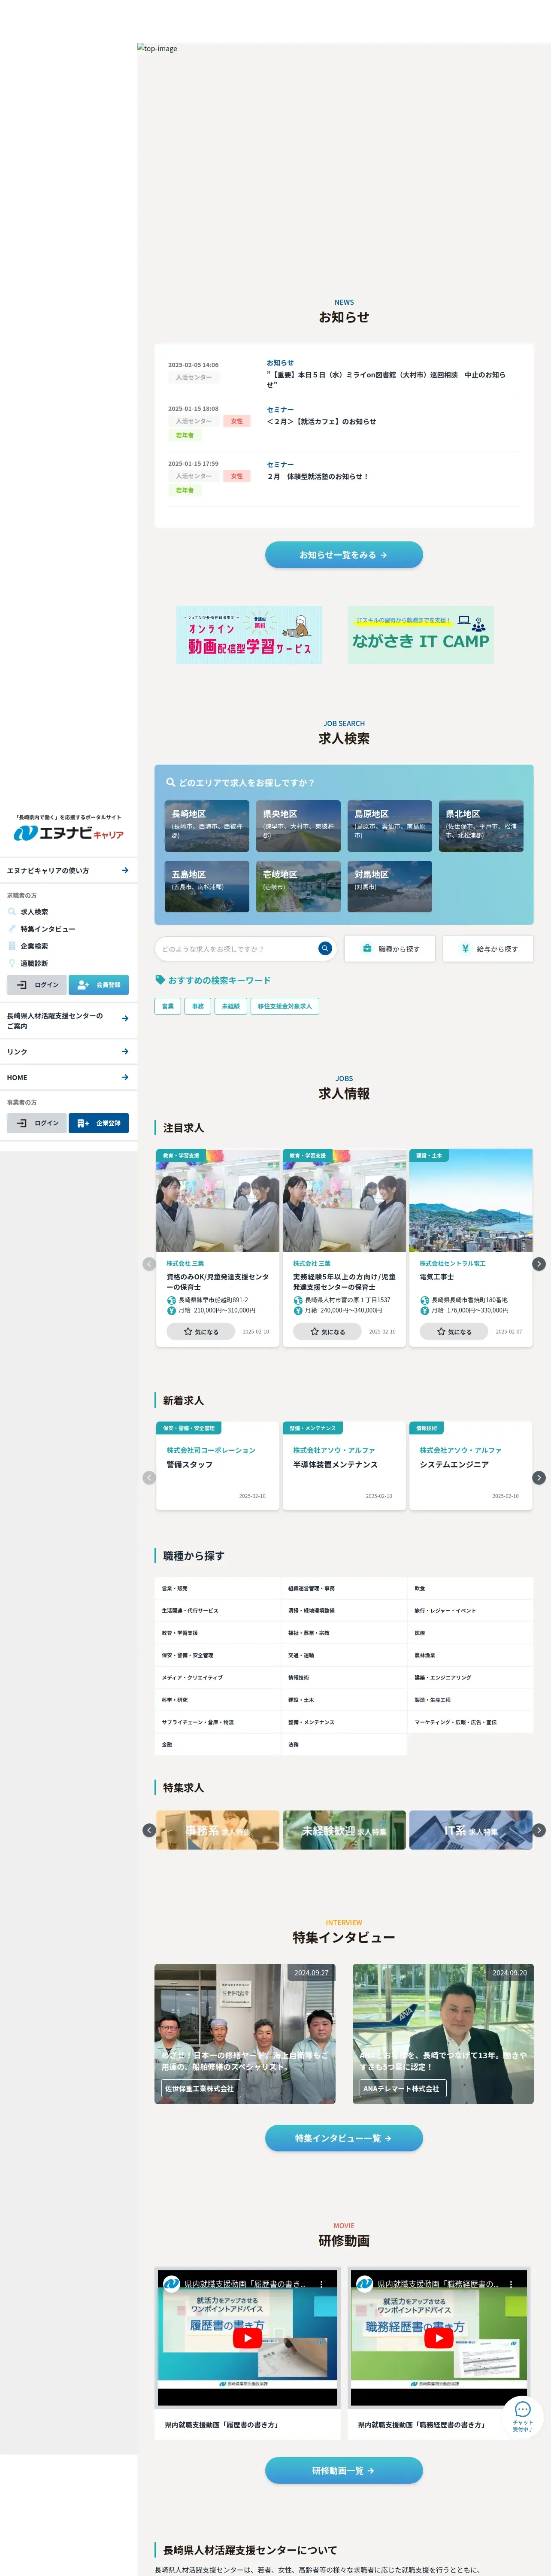Open the ANAテレマート株式会社 interview card
This screenshot has width=551, height=2576.
pos(443,2034)
